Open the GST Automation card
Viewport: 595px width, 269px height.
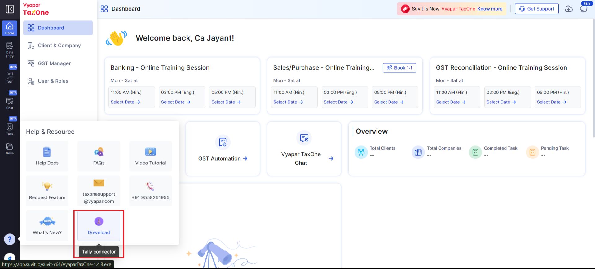tap(223, 149)
